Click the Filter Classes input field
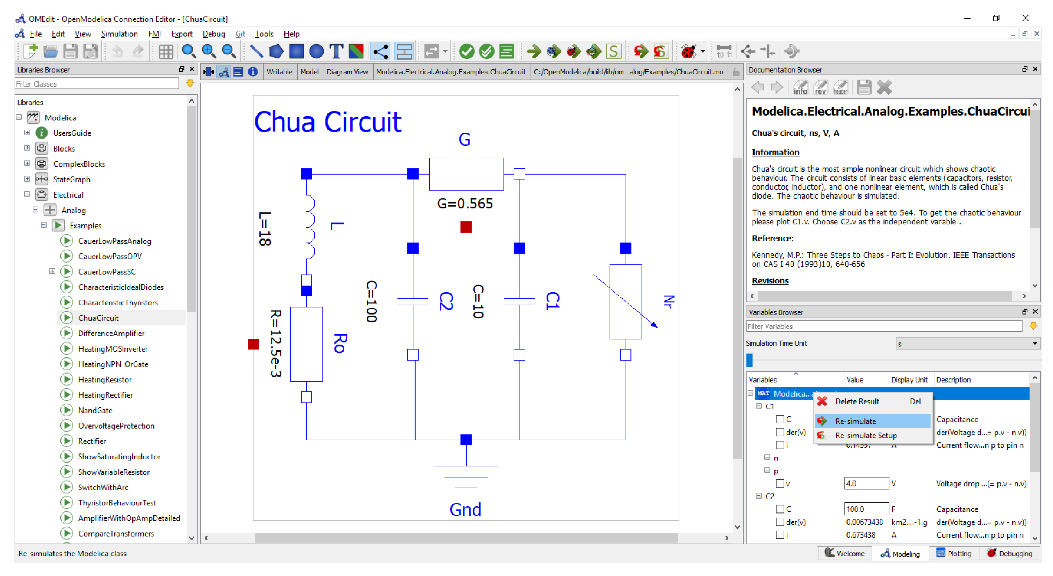The image size is (1053, 576). (97, 84)
